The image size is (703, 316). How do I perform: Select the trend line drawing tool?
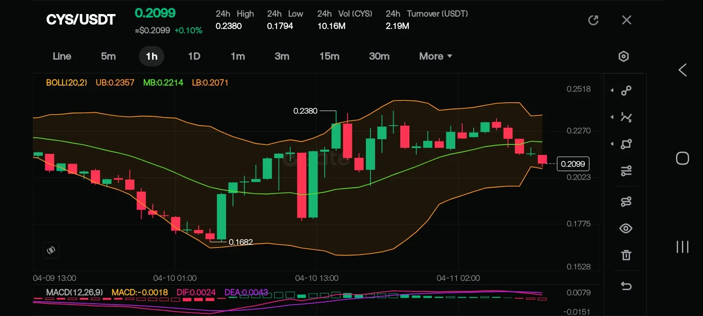pyautogui.click(x=626, y=90)
